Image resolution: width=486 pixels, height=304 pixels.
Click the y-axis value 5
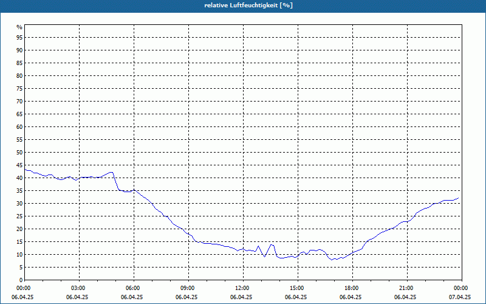(x=21, y=268)
